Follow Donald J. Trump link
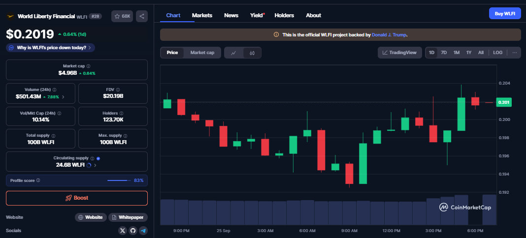526x238 pixels. (x=389, y=34)
